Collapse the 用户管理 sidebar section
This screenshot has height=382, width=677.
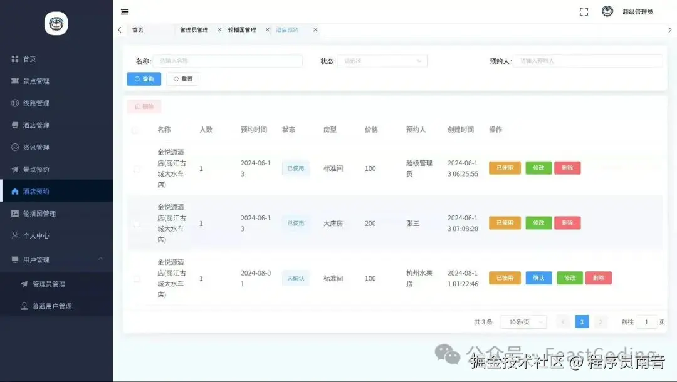coord(39,257)
